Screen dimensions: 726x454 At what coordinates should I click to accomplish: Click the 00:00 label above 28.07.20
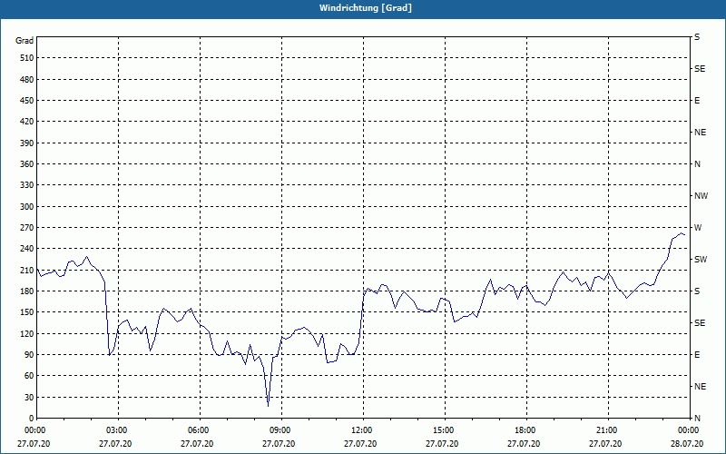(x=689, y=430)
